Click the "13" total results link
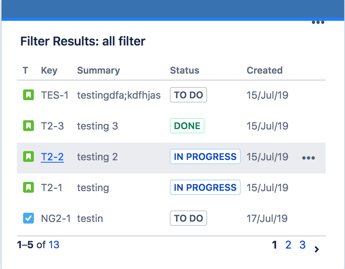 click(54, 245)
